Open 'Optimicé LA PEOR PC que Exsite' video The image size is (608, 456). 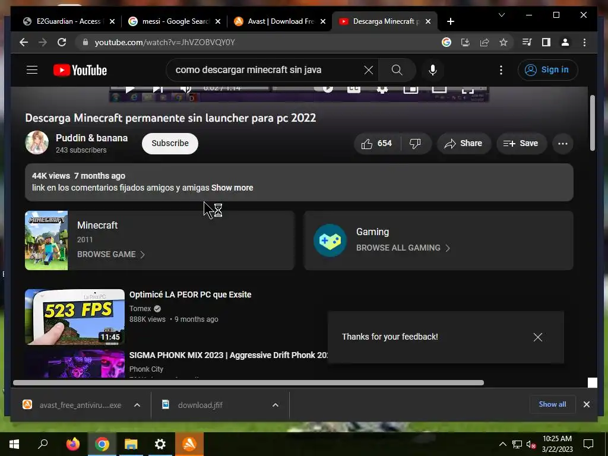190,294
